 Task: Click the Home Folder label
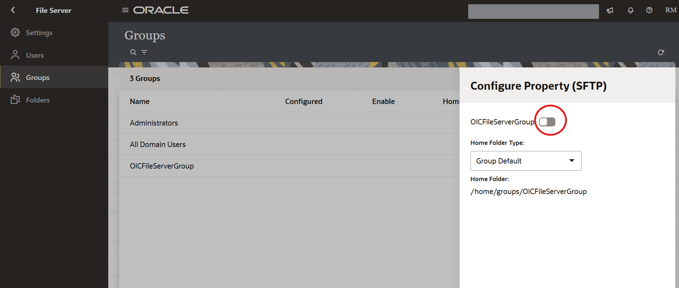coord(489,179)
